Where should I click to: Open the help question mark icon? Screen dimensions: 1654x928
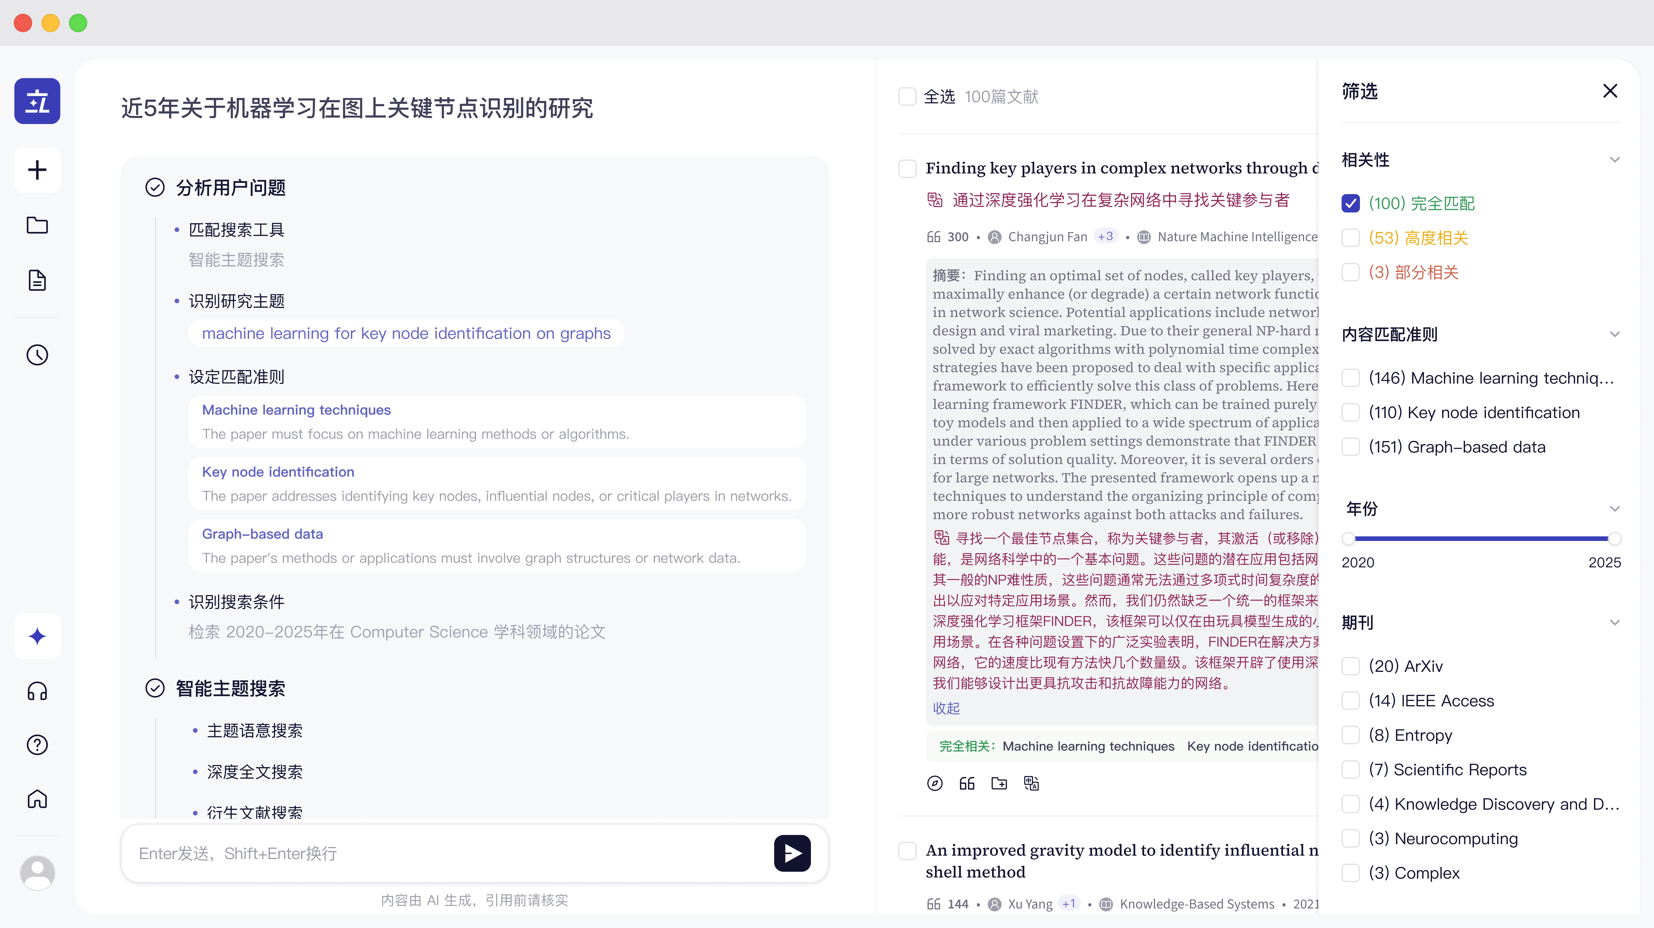[37, 745]
